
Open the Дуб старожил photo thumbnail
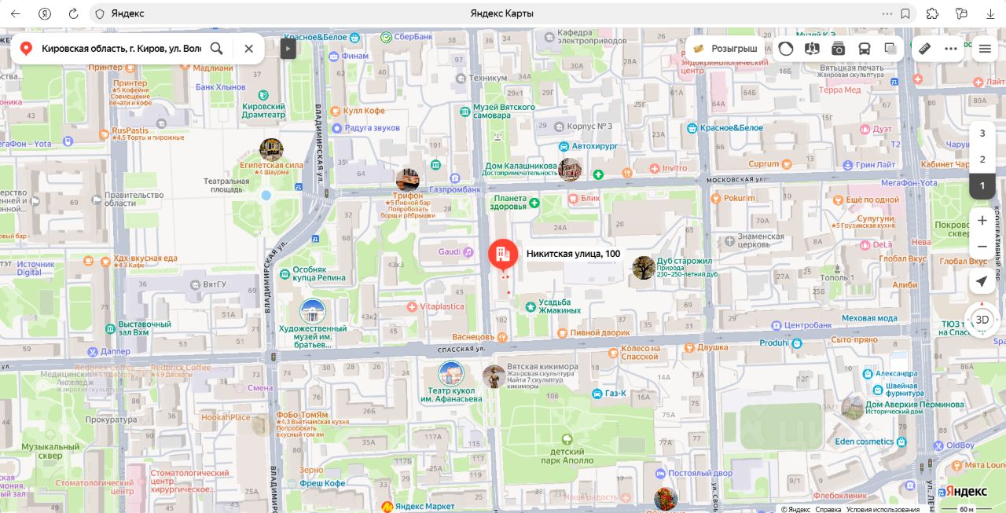(x=644, y=267)
